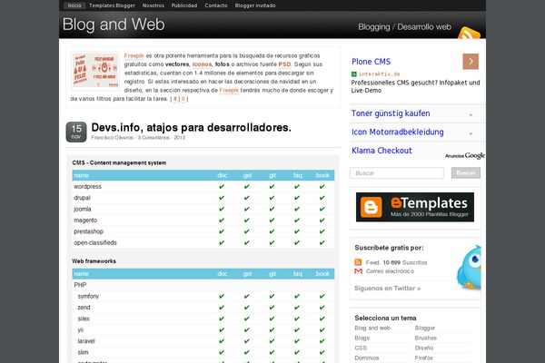
Task: Click yii get checkmark
Action: pyautogui.click(x=247, y=330)
